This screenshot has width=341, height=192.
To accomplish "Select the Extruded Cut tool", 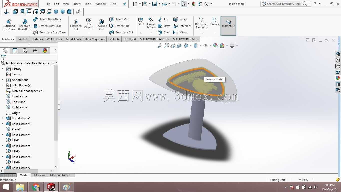I will click(x=76, y=25).
